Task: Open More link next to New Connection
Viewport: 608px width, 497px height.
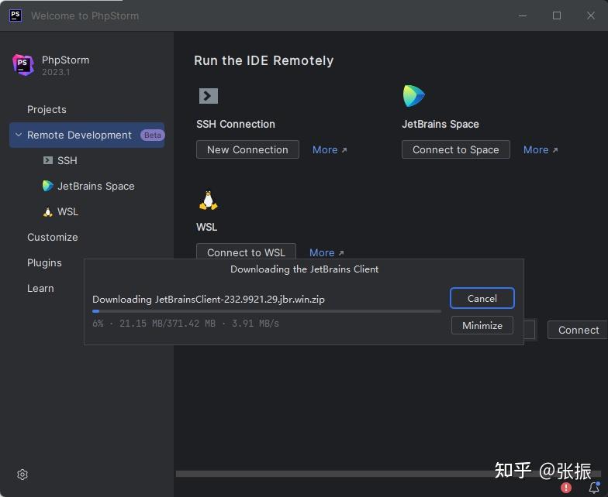Action: coord(330,150)
